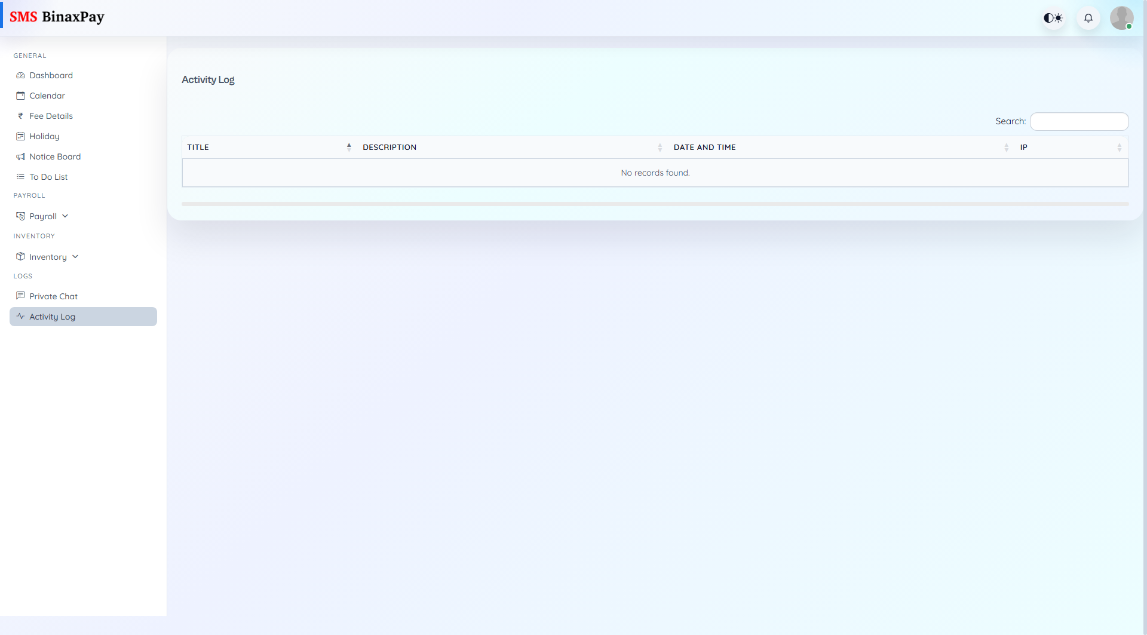
Task: Open Private Chat under LOGS section
Action: (53, 296)
